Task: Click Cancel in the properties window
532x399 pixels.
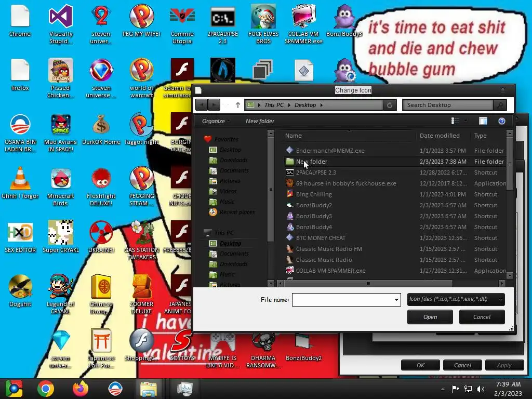Action: (462, 365)
